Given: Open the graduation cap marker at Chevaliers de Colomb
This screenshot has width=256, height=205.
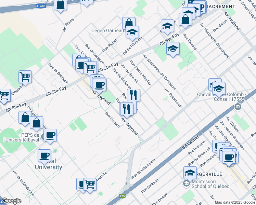Looking at the screenshot, I should pyautogui.click(x=219, y=88).
